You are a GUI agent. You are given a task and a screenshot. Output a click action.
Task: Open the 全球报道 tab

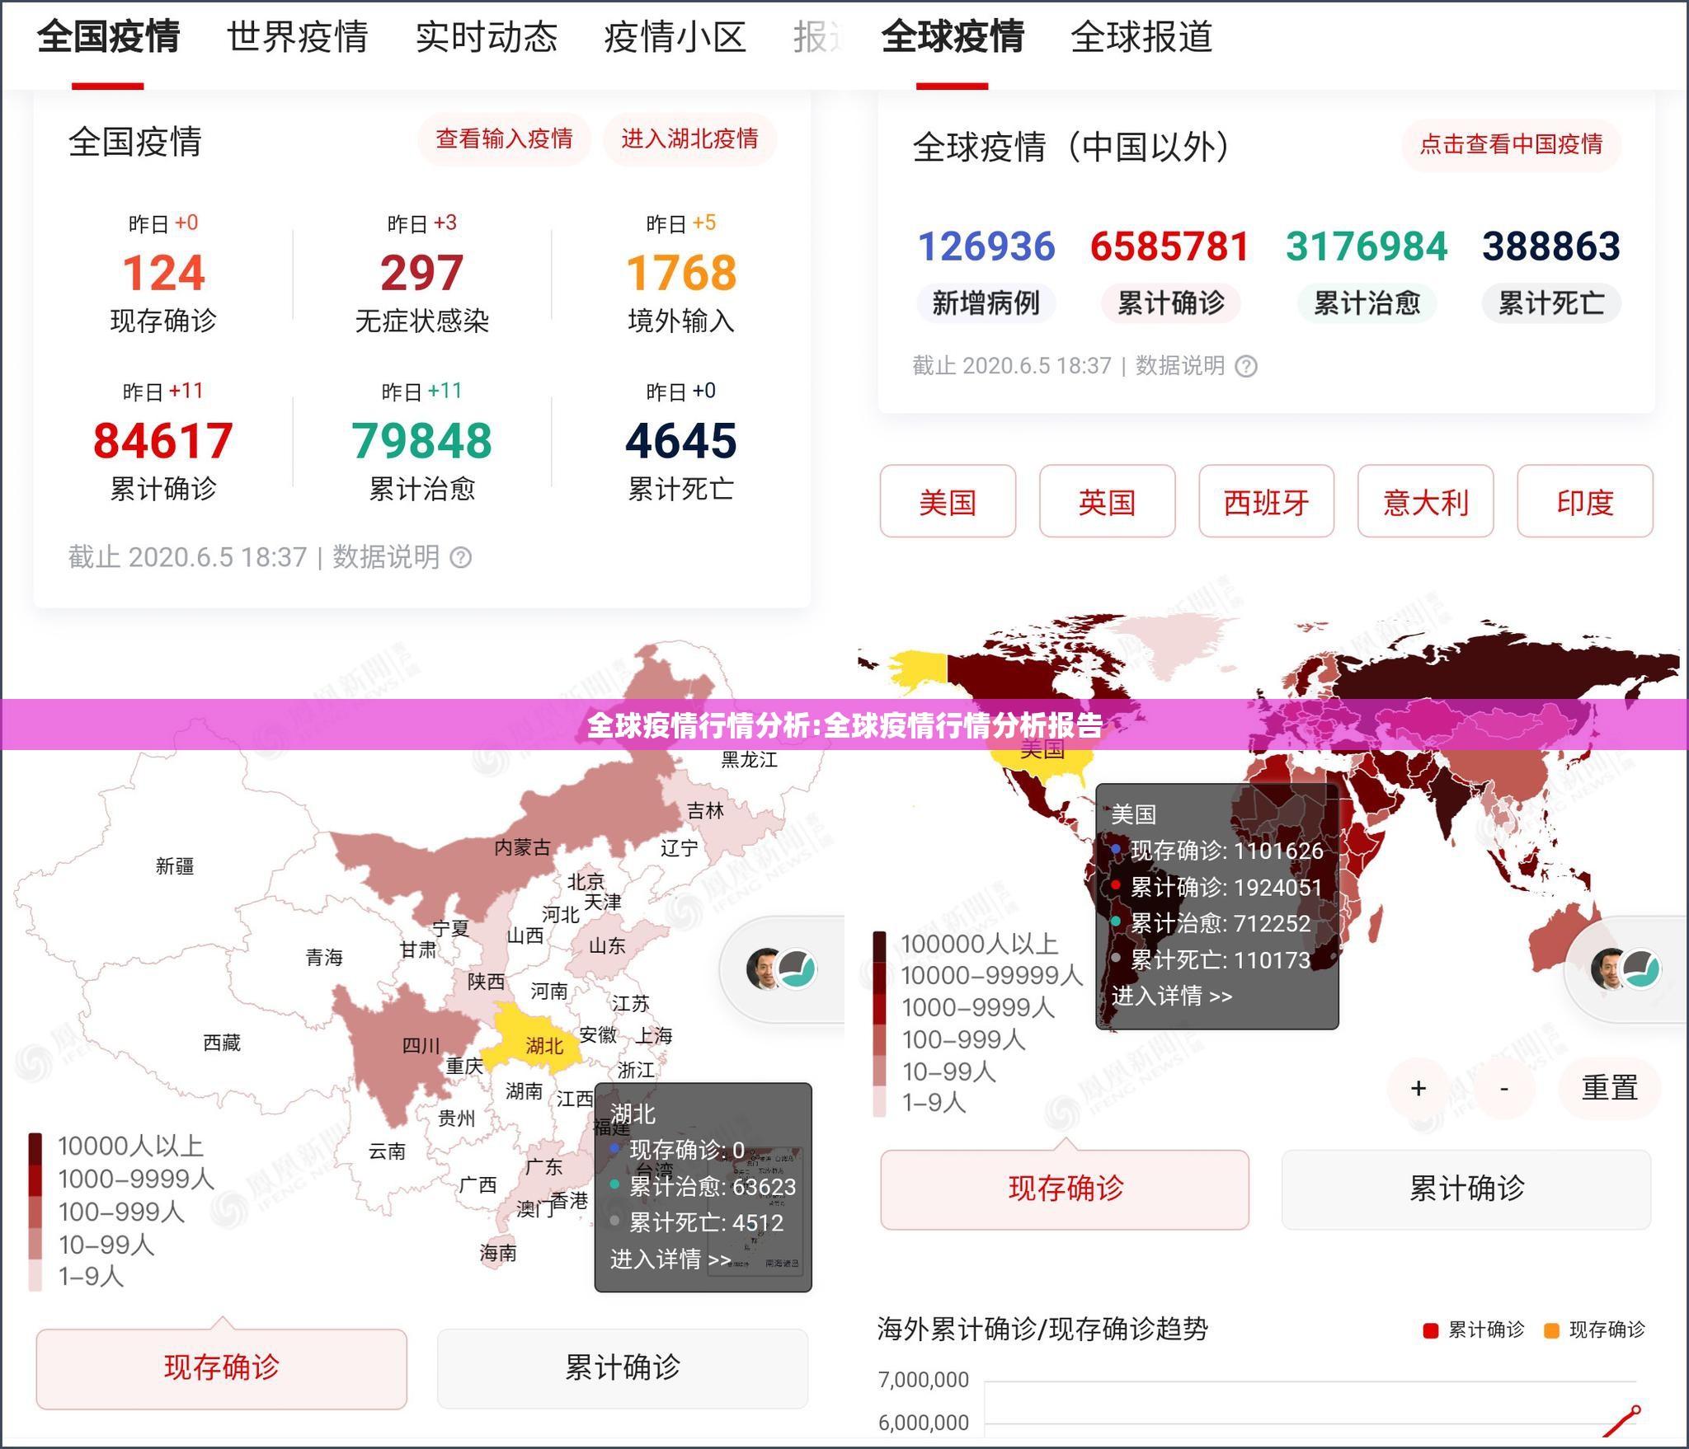(1141, 37)
